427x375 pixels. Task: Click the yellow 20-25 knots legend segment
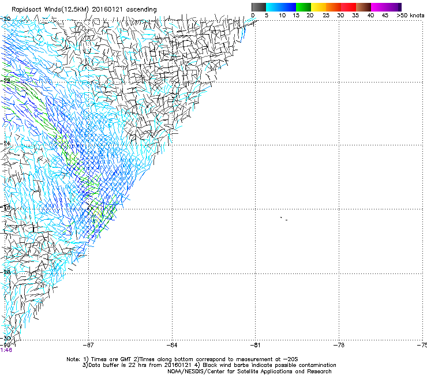tap(319, 7)
